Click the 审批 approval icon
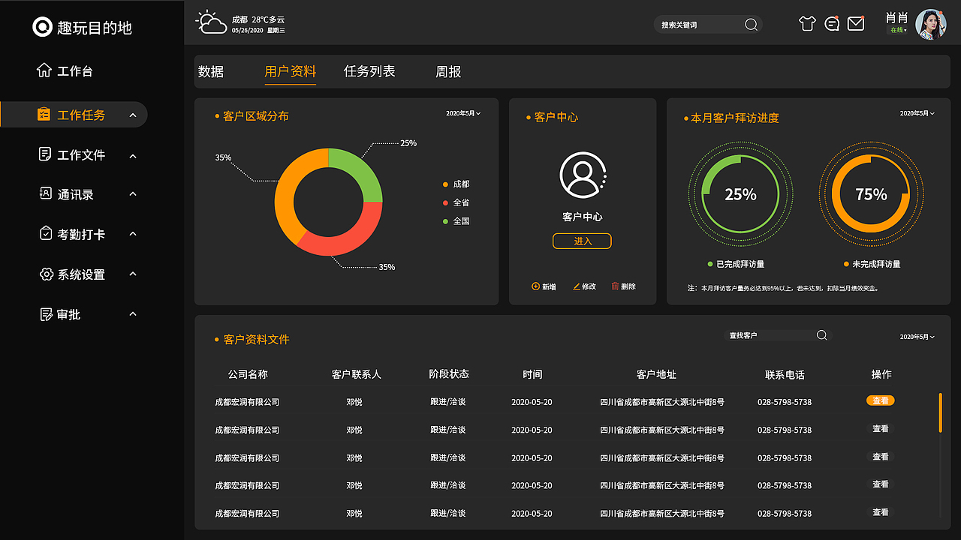This screenshot has height=540, width=961. [x=47, y=314]
